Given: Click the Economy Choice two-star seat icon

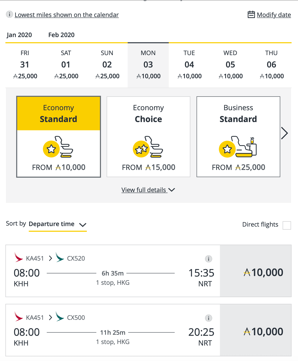Looking at the screenshot, I should click(x=148, y=147).
